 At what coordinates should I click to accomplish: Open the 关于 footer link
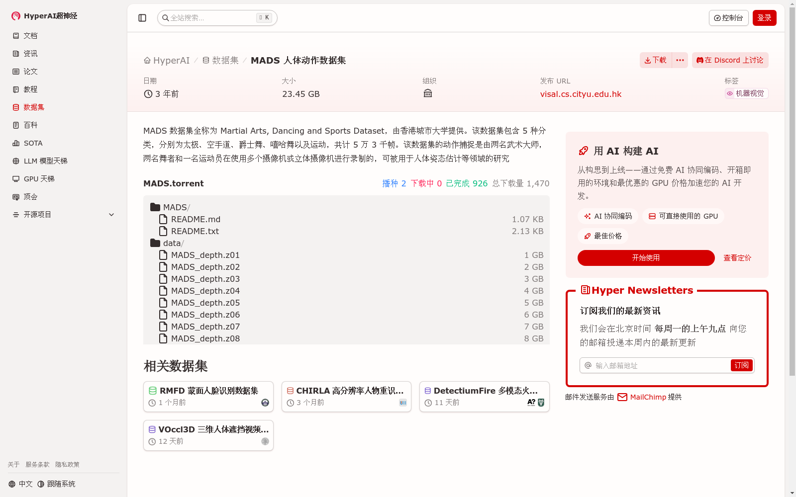point(13,465)
